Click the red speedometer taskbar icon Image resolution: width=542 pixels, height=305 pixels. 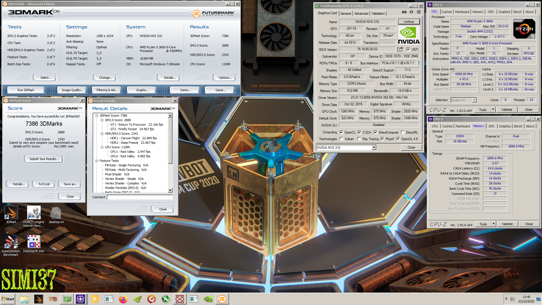point(152,299)
